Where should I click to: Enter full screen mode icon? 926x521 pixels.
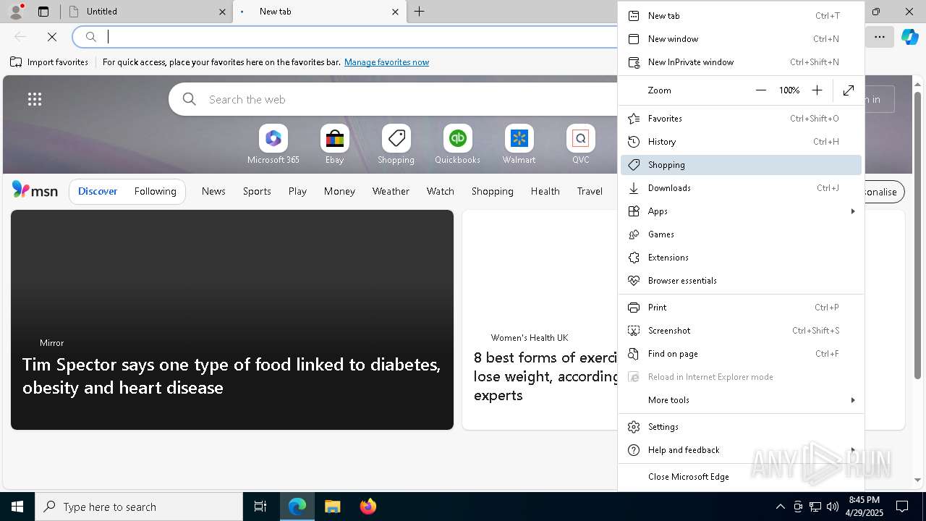tap(849, 90)
